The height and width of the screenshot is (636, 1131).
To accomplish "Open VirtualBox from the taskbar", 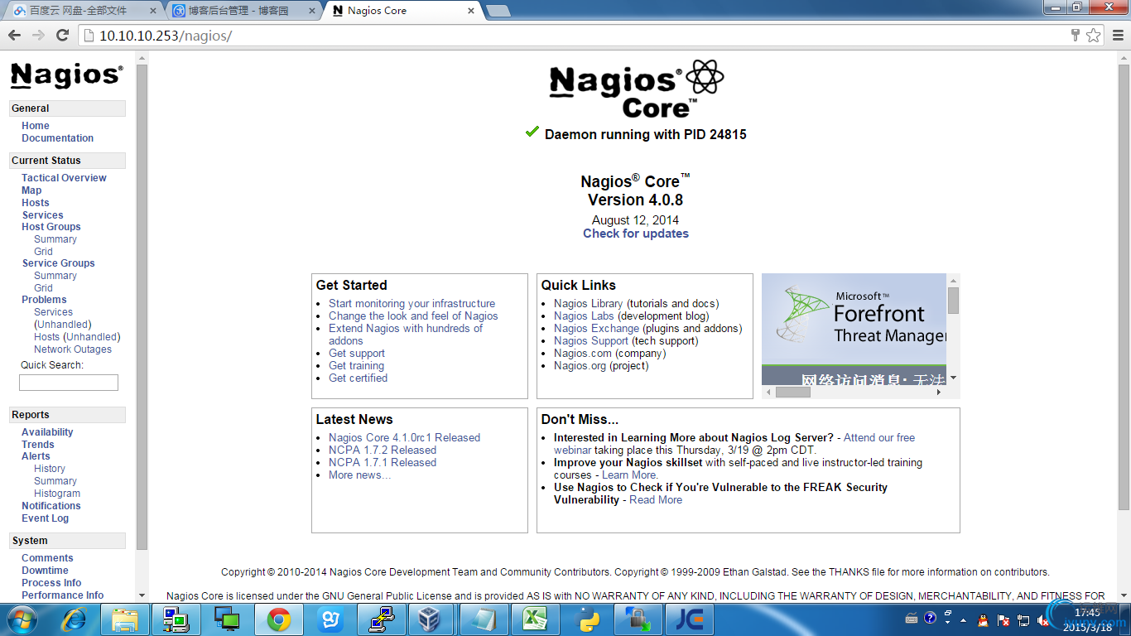I will (x=429, y=619).
